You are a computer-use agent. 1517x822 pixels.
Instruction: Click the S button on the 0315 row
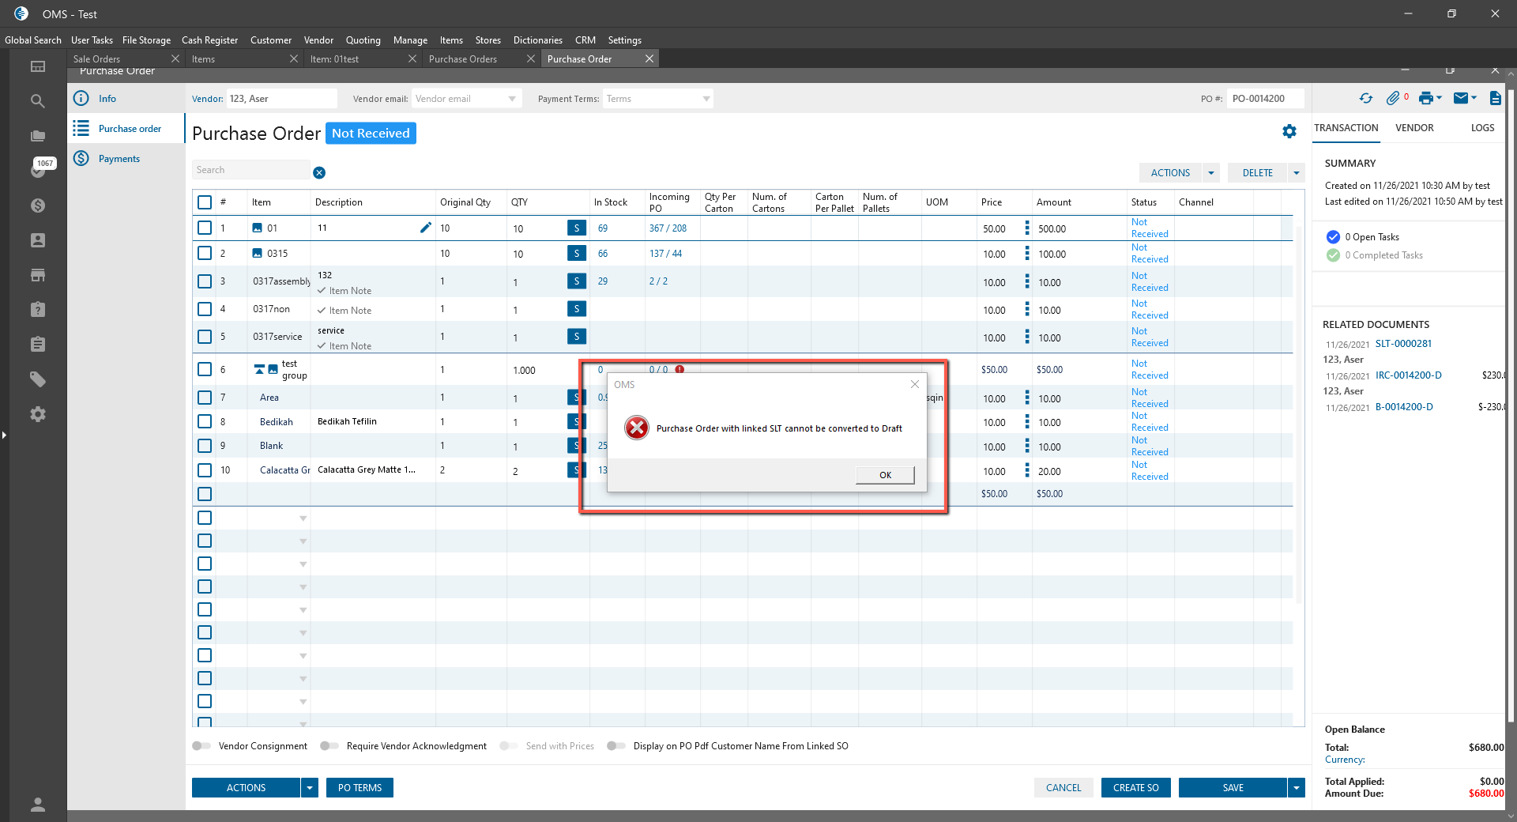coord(577,254)
